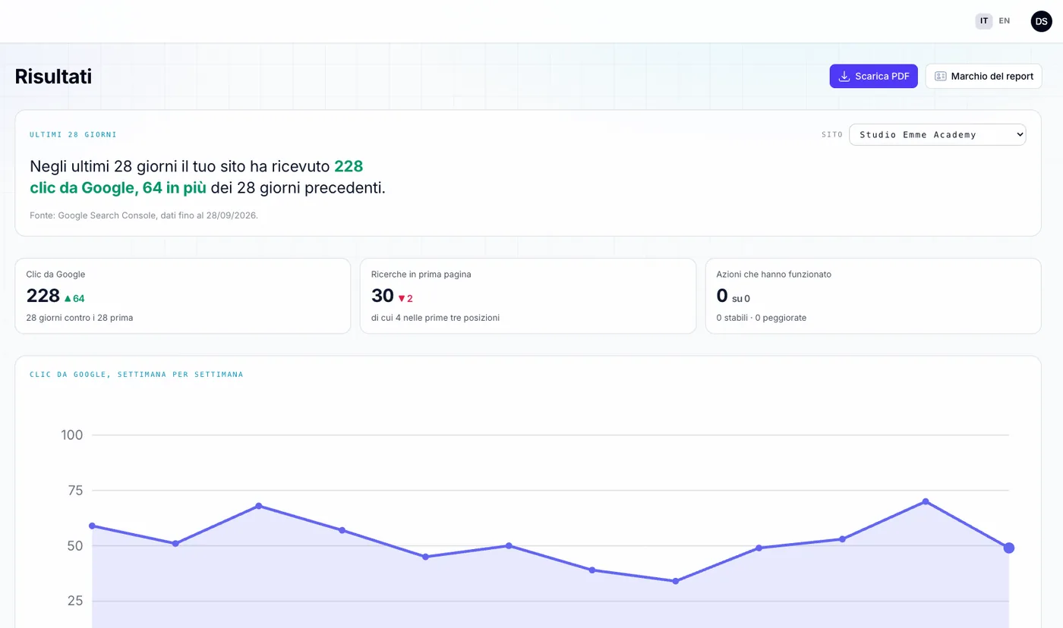Click the '0 su 0' value
Screen dimensions: 1063x628
pyautogui.click(x=733, y=297)
